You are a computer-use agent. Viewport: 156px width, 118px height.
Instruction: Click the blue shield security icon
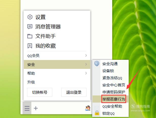(97, 64)
